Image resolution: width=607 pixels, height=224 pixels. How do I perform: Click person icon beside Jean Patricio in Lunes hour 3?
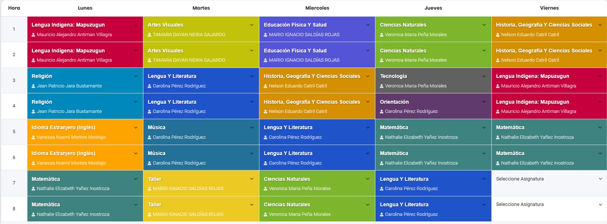(x=34, y=86)
